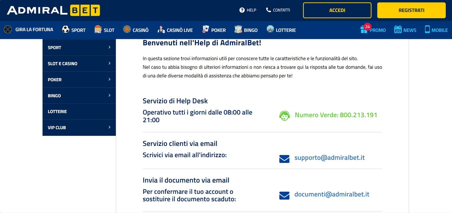Click the supporto@admiralbet.it email link
Image resolution: width=452 pixels, height=213 pixels.
pyautogui.click(x=329, y=158)
